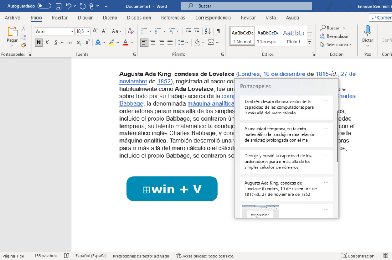Open the font size 10,5 dropdown
This screenshot has width=392, height=260.
88,31
